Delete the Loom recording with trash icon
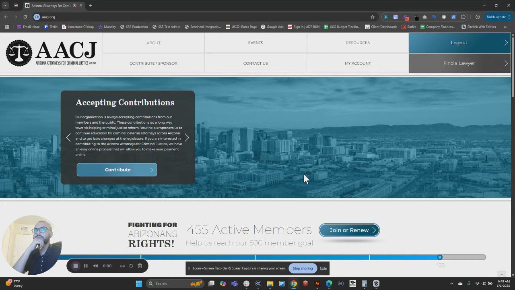 coord(140,266)
